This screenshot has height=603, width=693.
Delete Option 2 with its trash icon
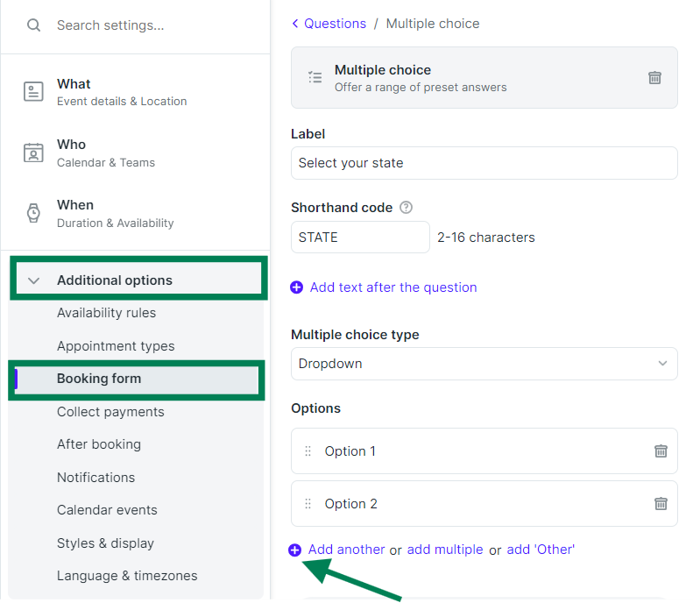pyautogui.click(x=661, y=504)
